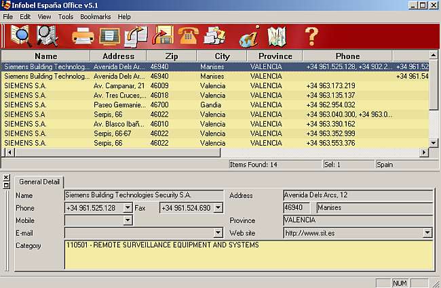Expand the Web site dropdown
The width and height of the screenshot is (441, 288).
(x=427, y=232)
